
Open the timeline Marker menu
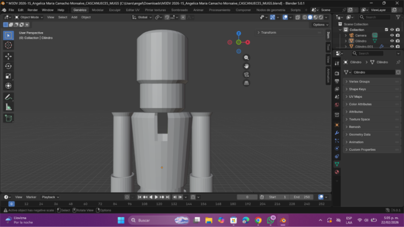[x=31, y=197]
